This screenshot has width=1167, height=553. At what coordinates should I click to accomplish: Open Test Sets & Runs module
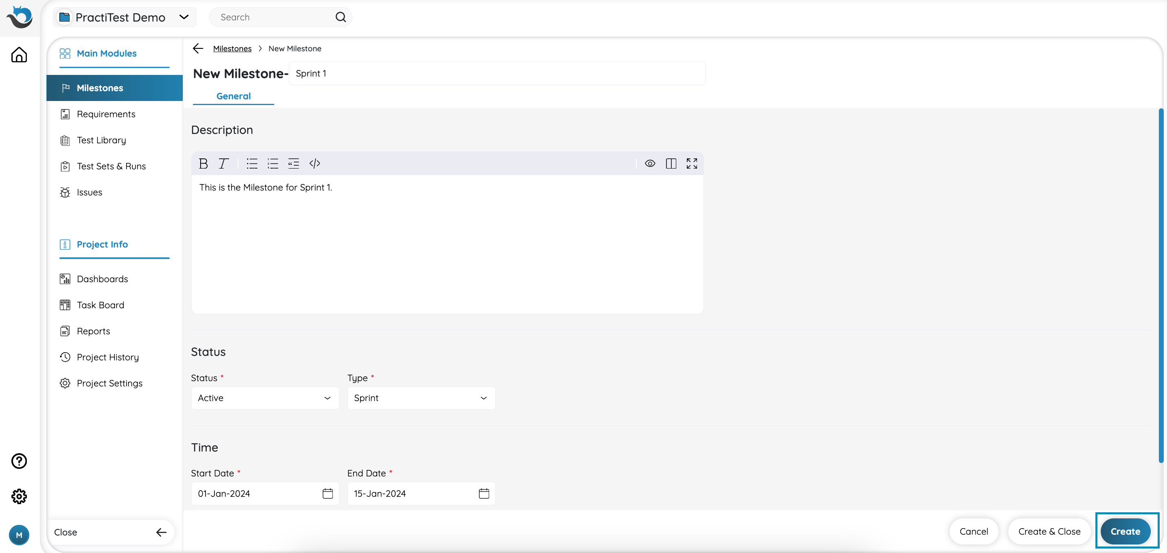point(111,167)
